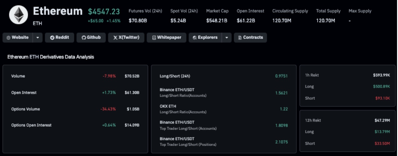Click the Options Open Interest row label

point(31,125)
